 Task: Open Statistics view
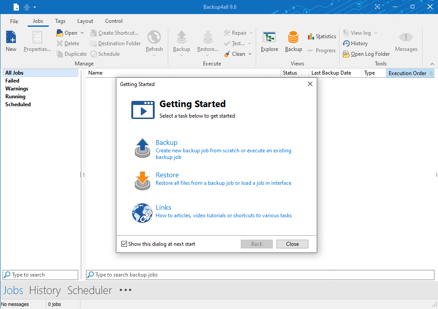click(322, 36)
